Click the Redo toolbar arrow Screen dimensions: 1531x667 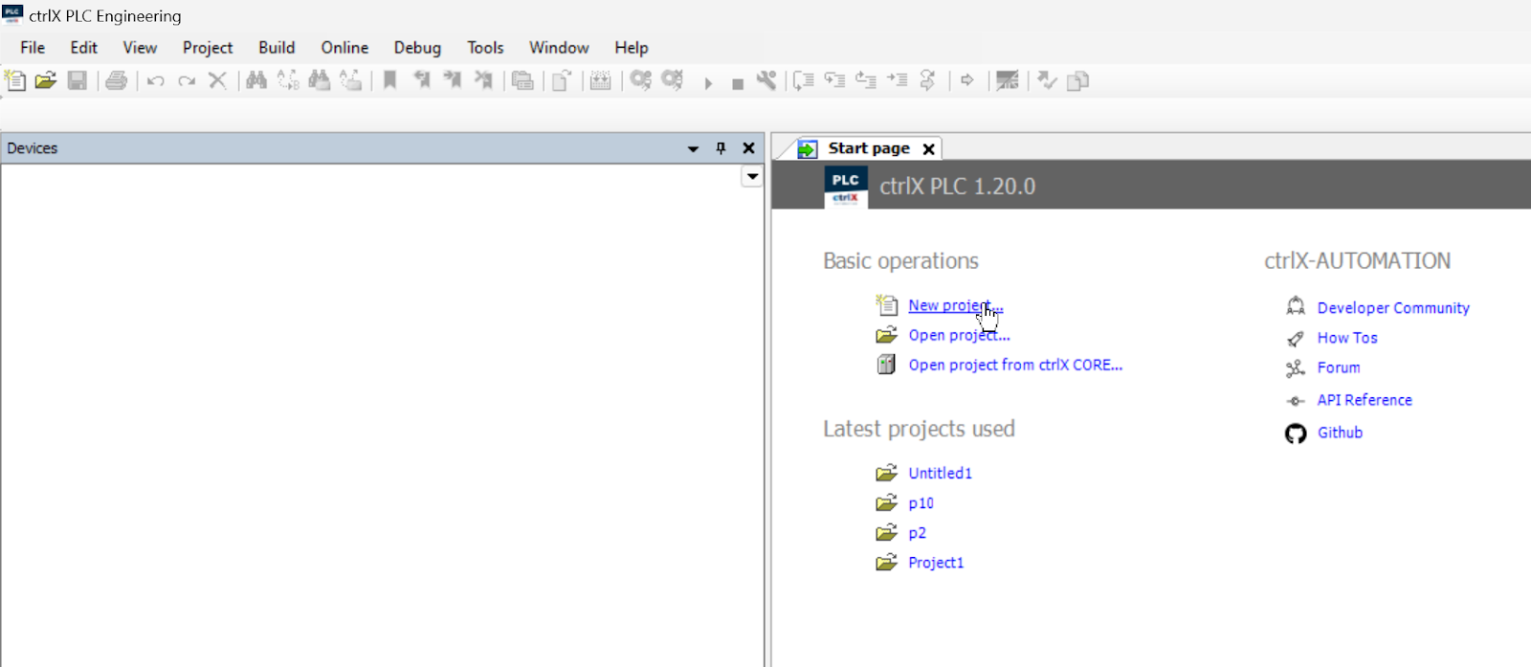(187, 81)
